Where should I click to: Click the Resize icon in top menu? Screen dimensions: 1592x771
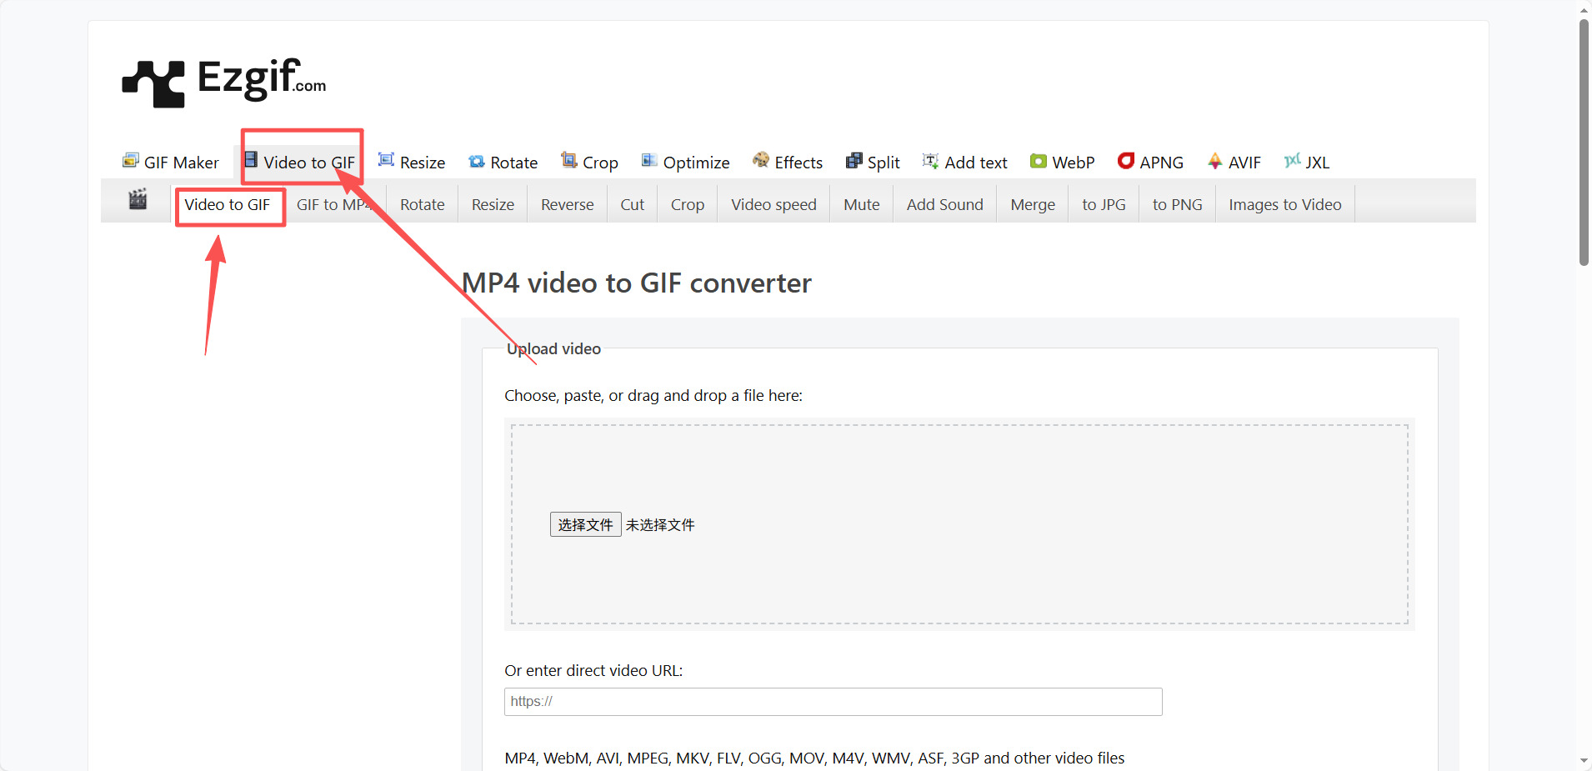click(386, 160)
